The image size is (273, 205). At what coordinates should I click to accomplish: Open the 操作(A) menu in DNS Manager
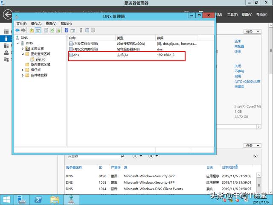click(x=36, y=23)
